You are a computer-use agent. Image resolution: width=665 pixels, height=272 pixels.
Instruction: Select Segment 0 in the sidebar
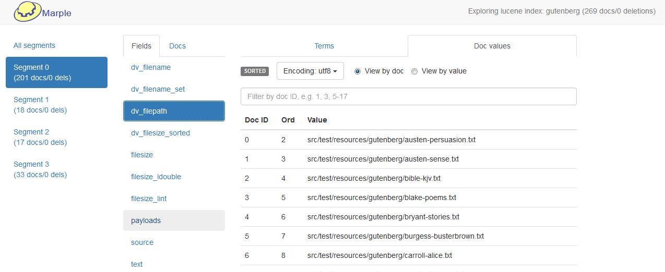[56, 72]
